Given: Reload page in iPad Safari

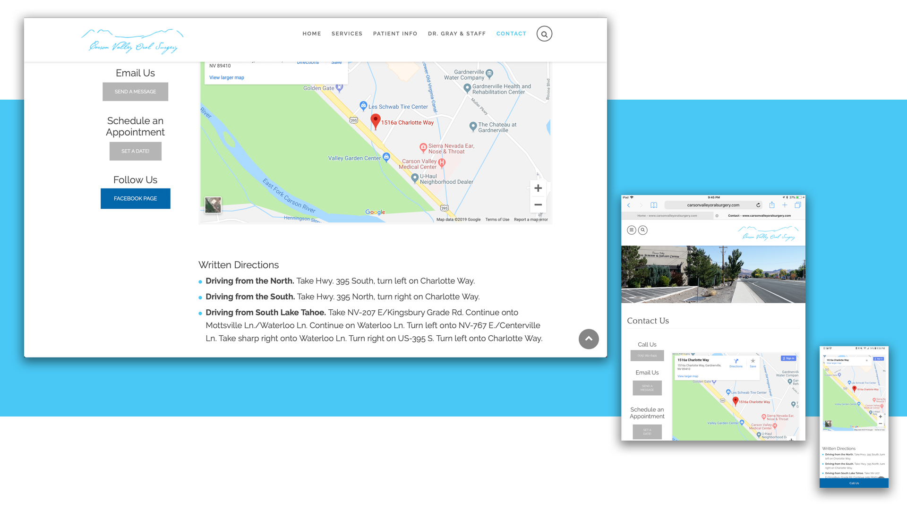Looking at the screenshot, I should click(x=758, y=205).
